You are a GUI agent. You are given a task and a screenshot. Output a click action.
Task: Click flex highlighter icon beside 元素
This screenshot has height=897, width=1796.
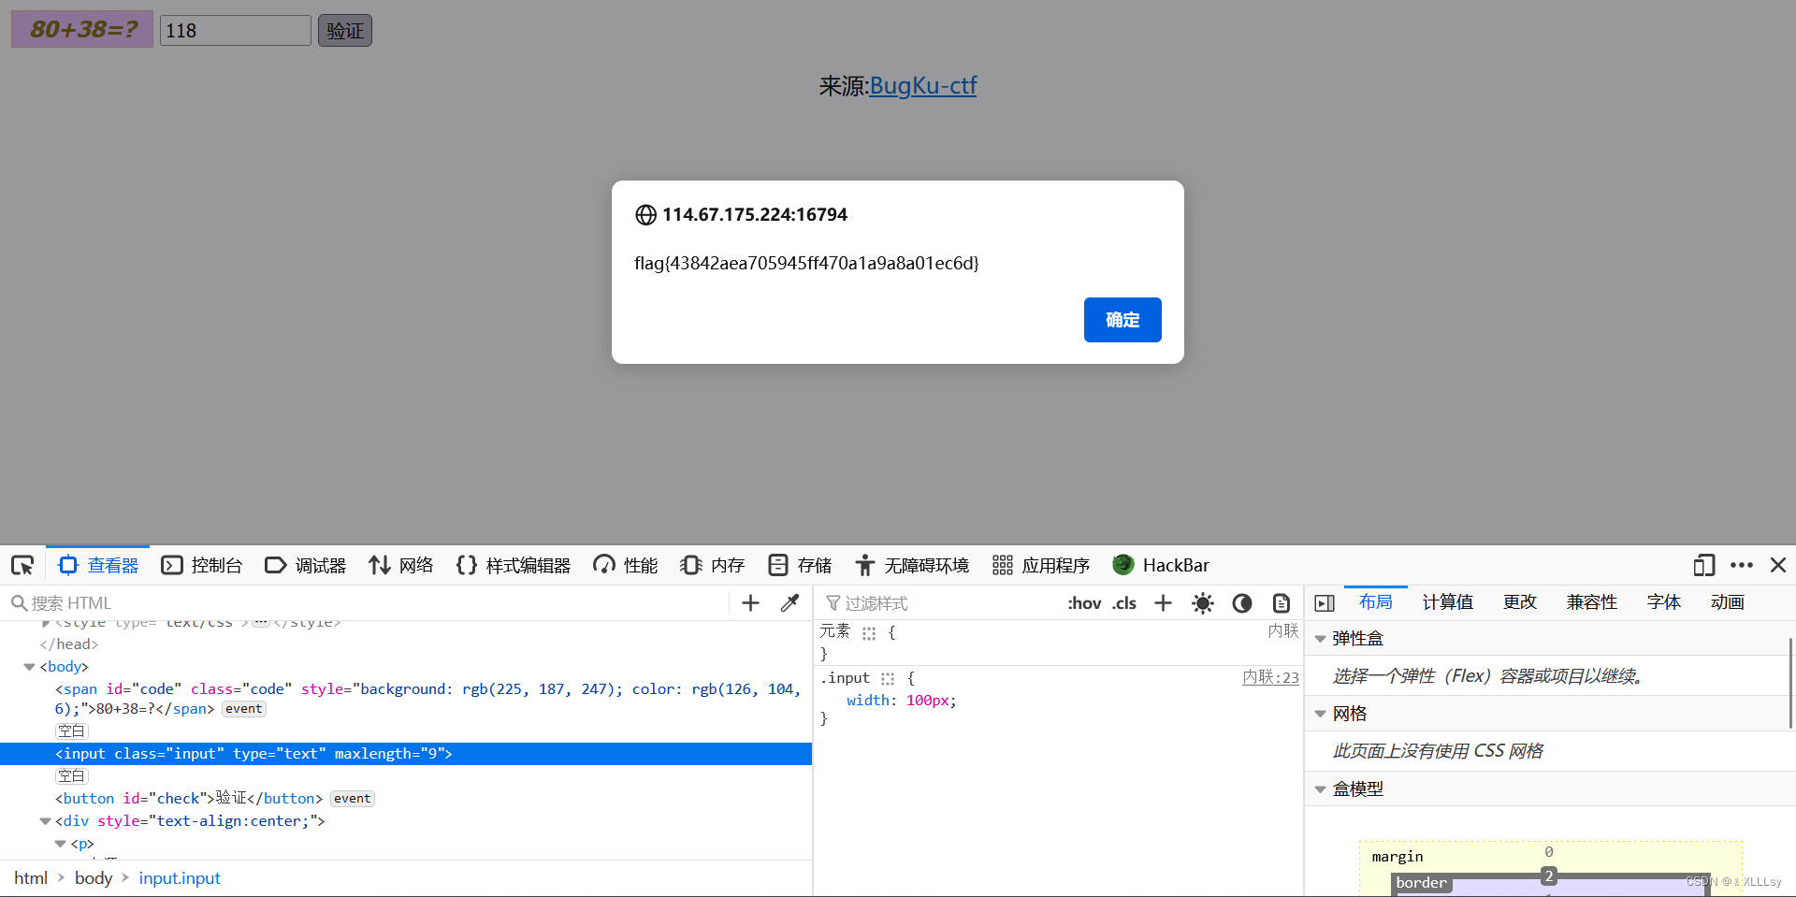869,633
